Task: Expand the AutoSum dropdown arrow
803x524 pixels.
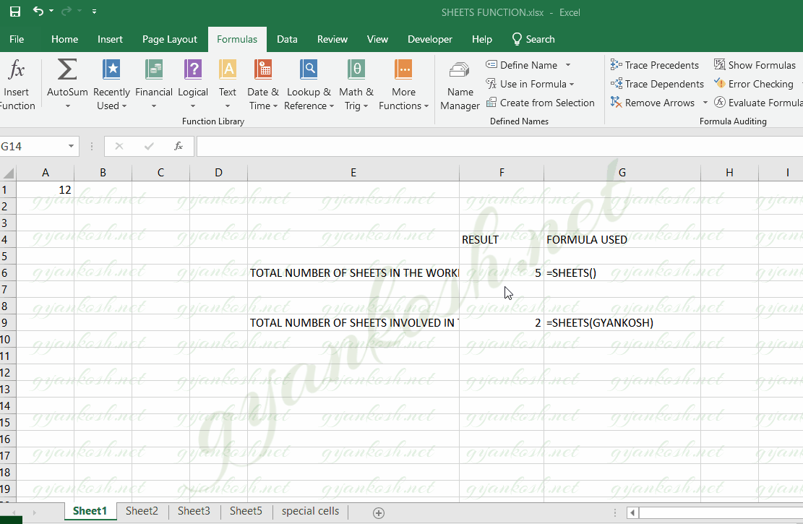Action: point(67,106)
